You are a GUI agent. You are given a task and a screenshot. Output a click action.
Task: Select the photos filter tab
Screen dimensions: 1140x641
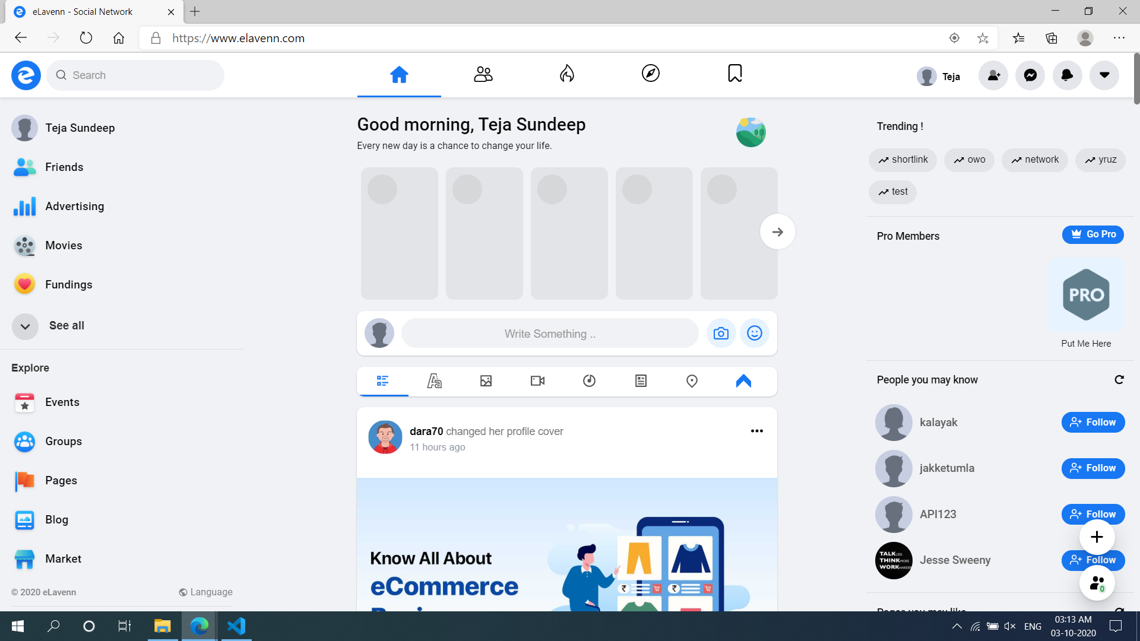[x=486, y=381]
